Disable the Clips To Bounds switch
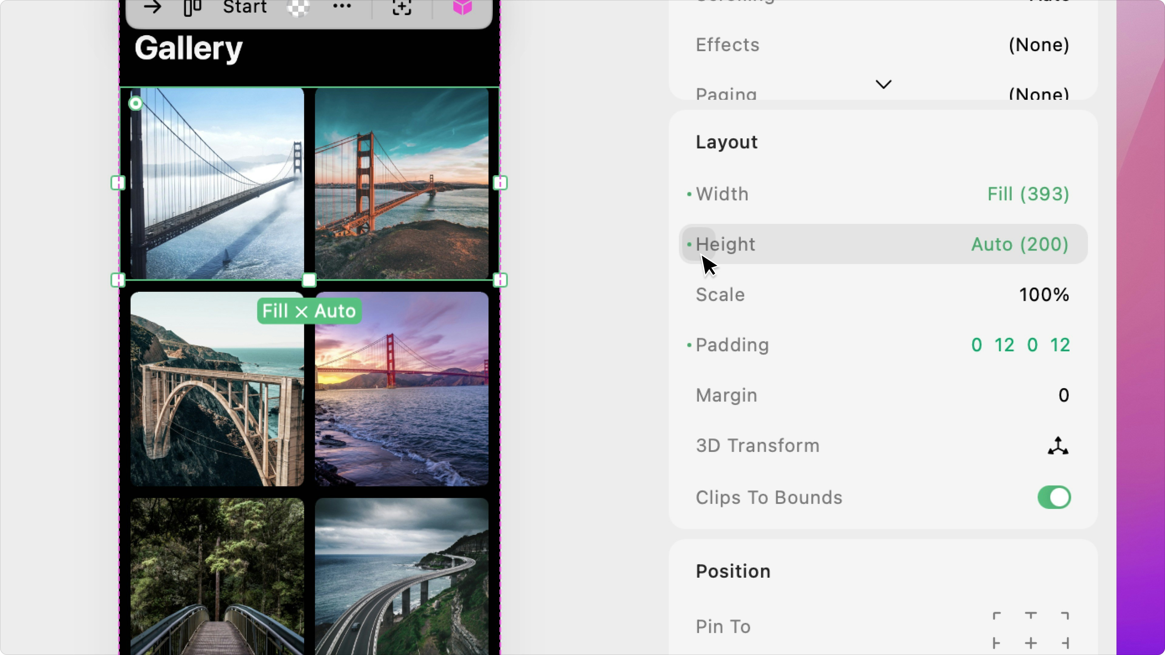Image resolution: width=1165 pixels, height=655 pixels. pyautogui.click(x=1054, y=497)
